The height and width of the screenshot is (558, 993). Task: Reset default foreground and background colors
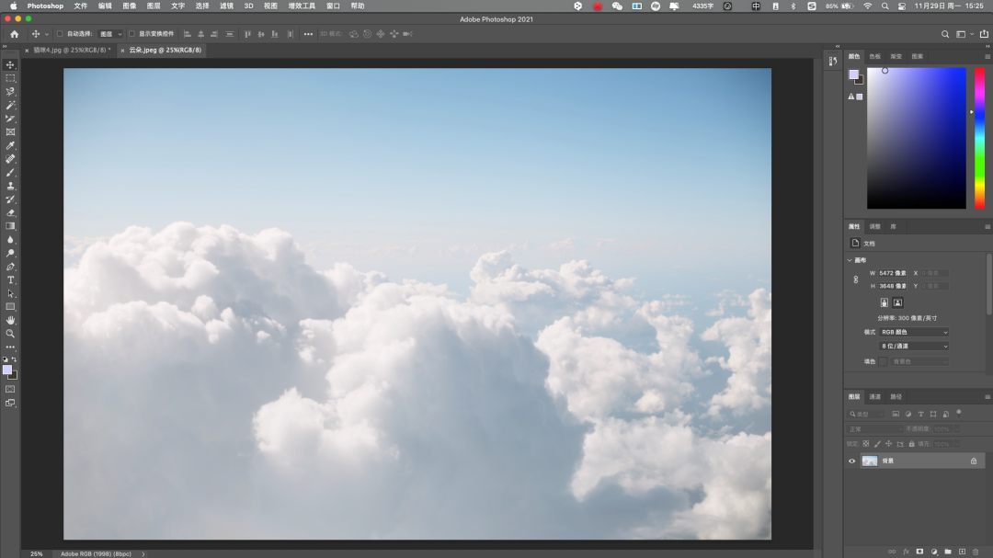pyautogui.click(x=6, y=359)
